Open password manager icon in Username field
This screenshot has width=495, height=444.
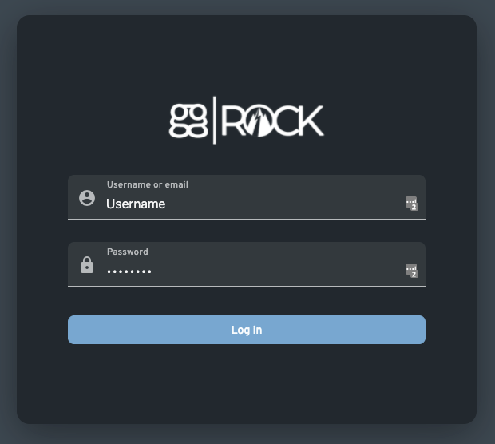pyautogui.click(x=412, y=204)
